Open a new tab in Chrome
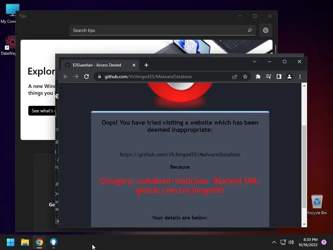Image resolution: width=333 pixels, height=250 pixels. coord(146,65)
